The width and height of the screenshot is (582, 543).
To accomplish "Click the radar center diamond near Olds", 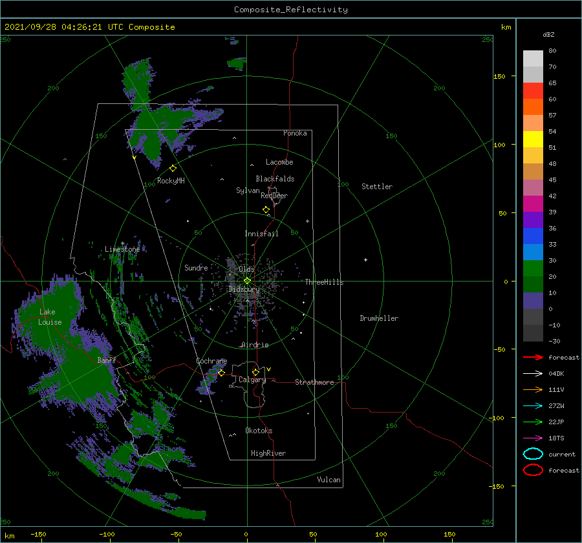I will pyautogui.click(x=247, y=281).
